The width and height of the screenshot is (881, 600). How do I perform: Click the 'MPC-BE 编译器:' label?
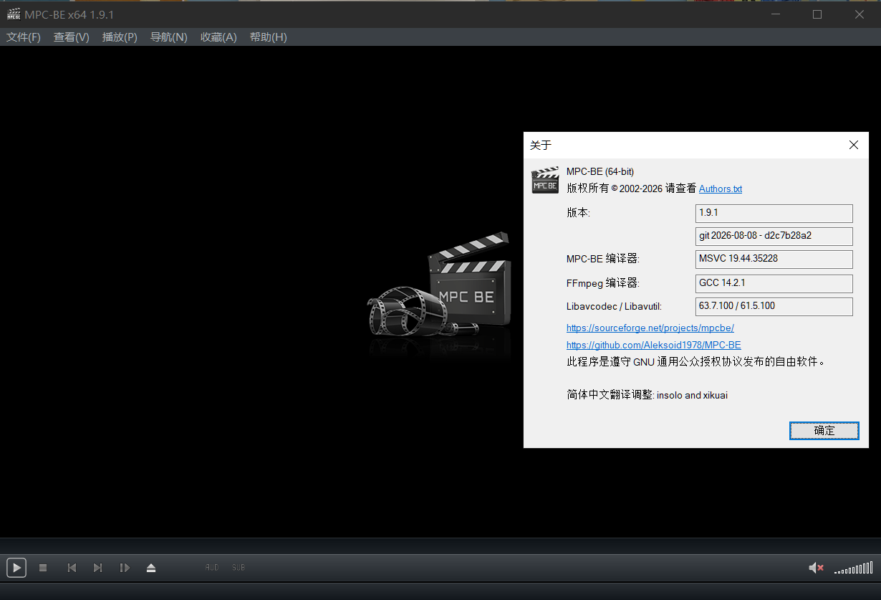(x=602, y=259)
